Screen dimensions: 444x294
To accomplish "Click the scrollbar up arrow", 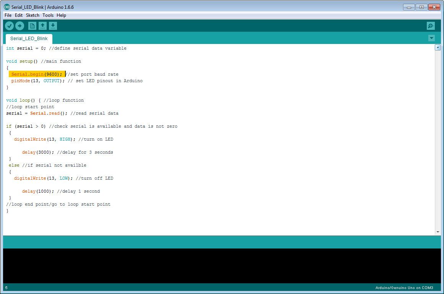I will pos(437,47).
